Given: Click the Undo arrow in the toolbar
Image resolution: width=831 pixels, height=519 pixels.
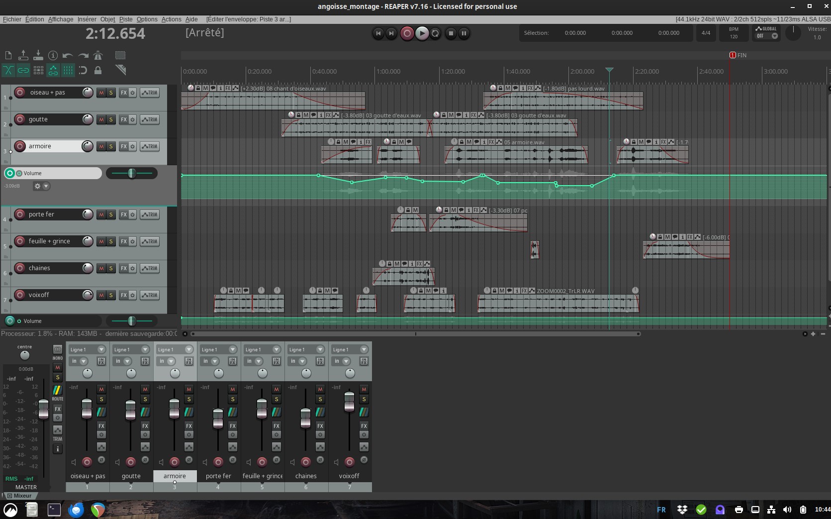Looking at the screenshot, I should click(68, 55).
